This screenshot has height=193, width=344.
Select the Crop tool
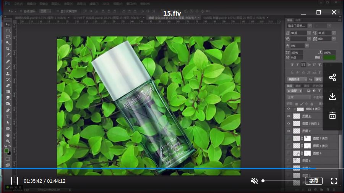pyautogui.click(x=8, y=49)
